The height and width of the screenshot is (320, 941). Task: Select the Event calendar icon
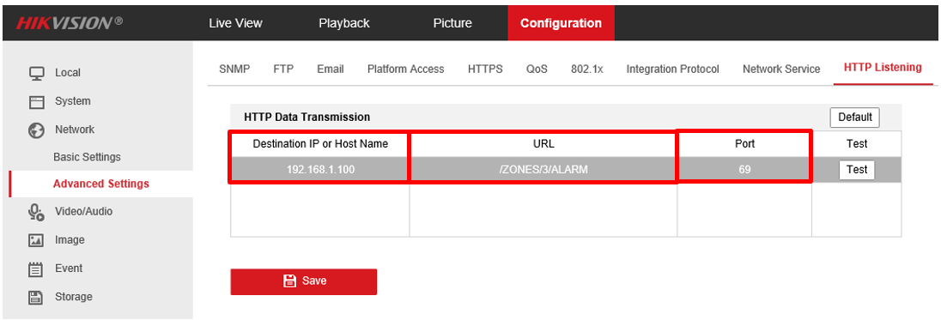point(37,269)
